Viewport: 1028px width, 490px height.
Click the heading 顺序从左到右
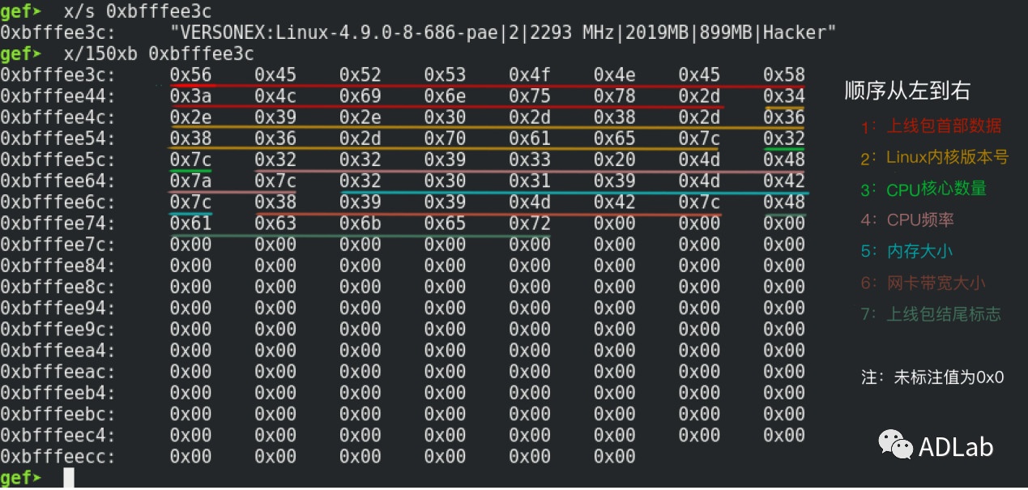point(906,90)
